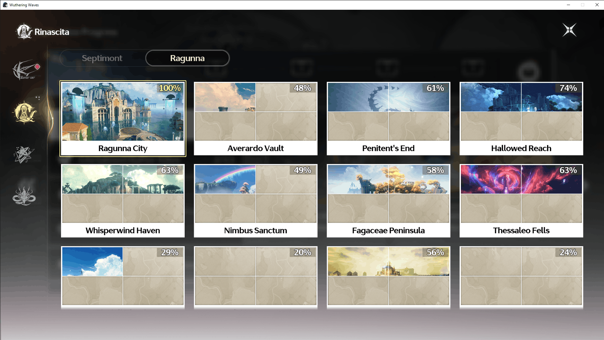The width and height of the screenshot is (604, 340).
Task: Open the bottom-row card showing 24%
Action: (x=521, y=277)
